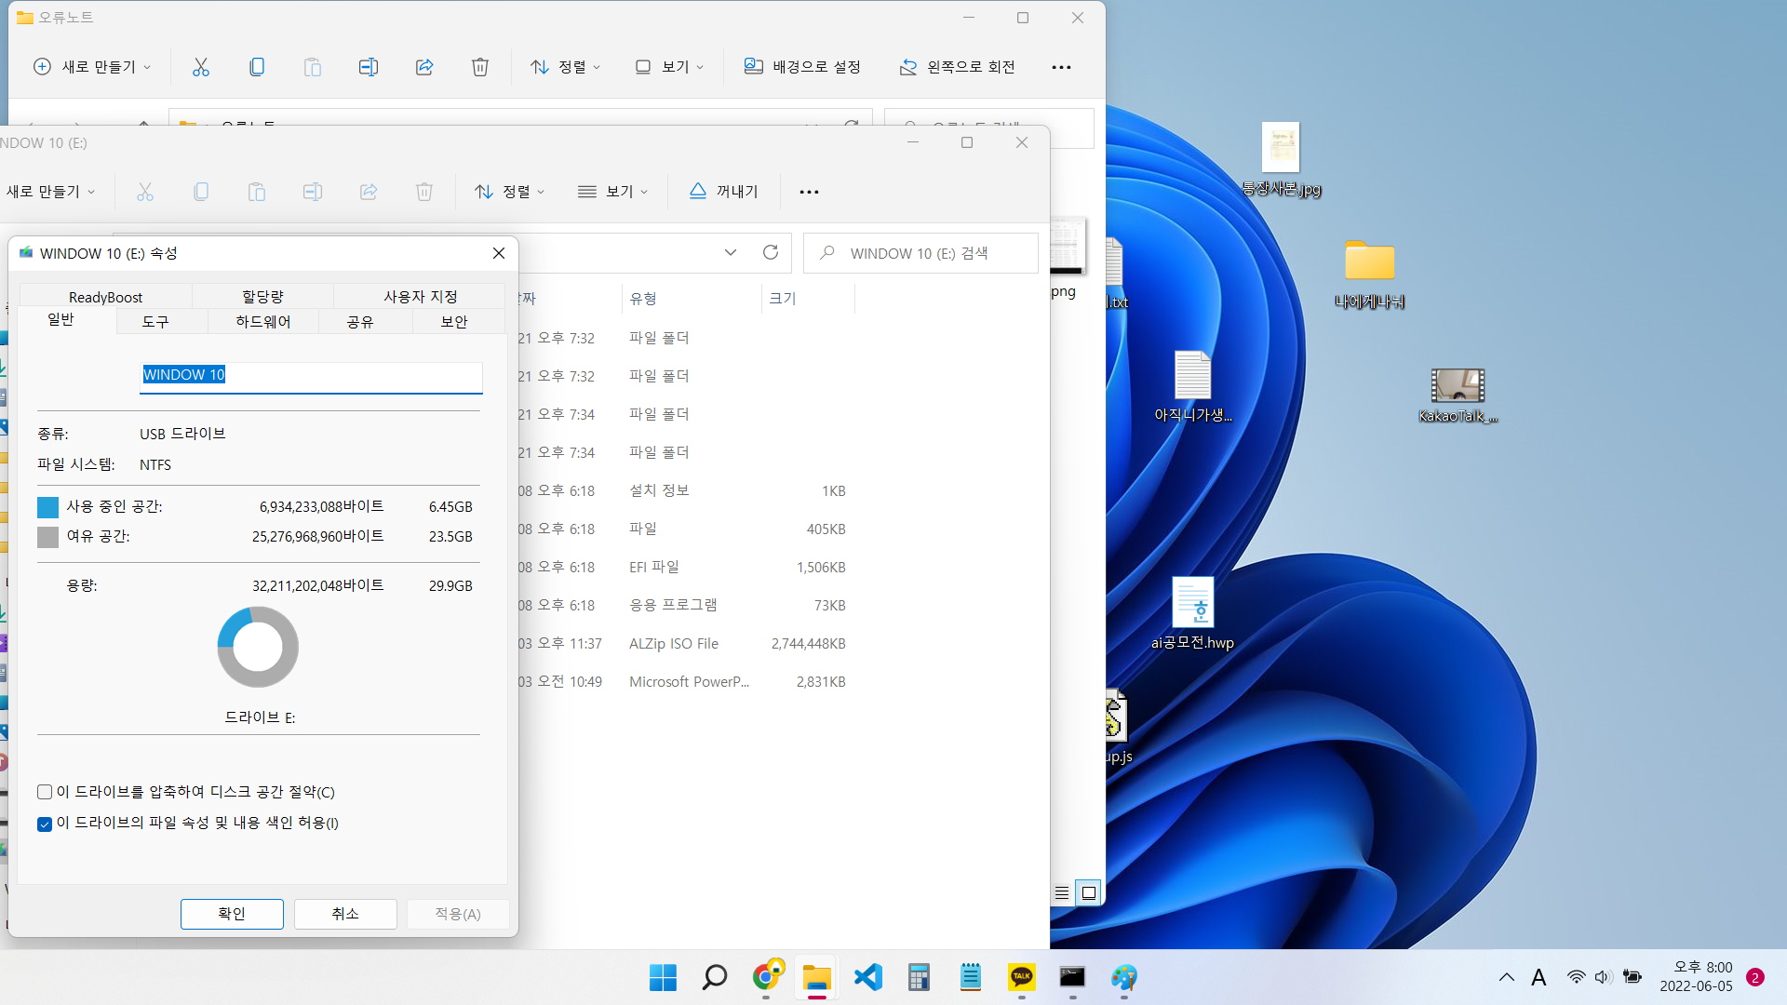Click the Share icon in 오류노트 toolbar
1787x1005 pixels.
point(424,67)
